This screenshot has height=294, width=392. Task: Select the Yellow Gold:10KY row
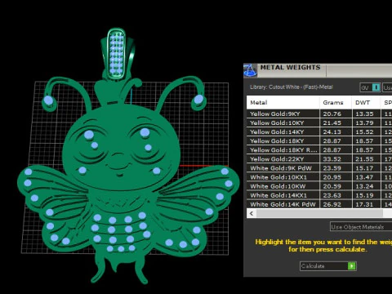click(x=319, y=122)
